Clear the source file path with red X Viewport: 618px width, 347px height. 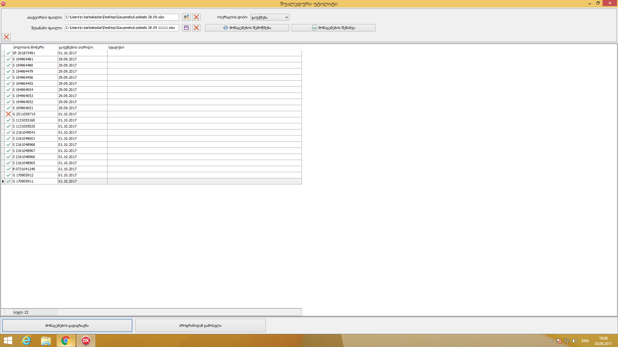(x=196, y=17)
